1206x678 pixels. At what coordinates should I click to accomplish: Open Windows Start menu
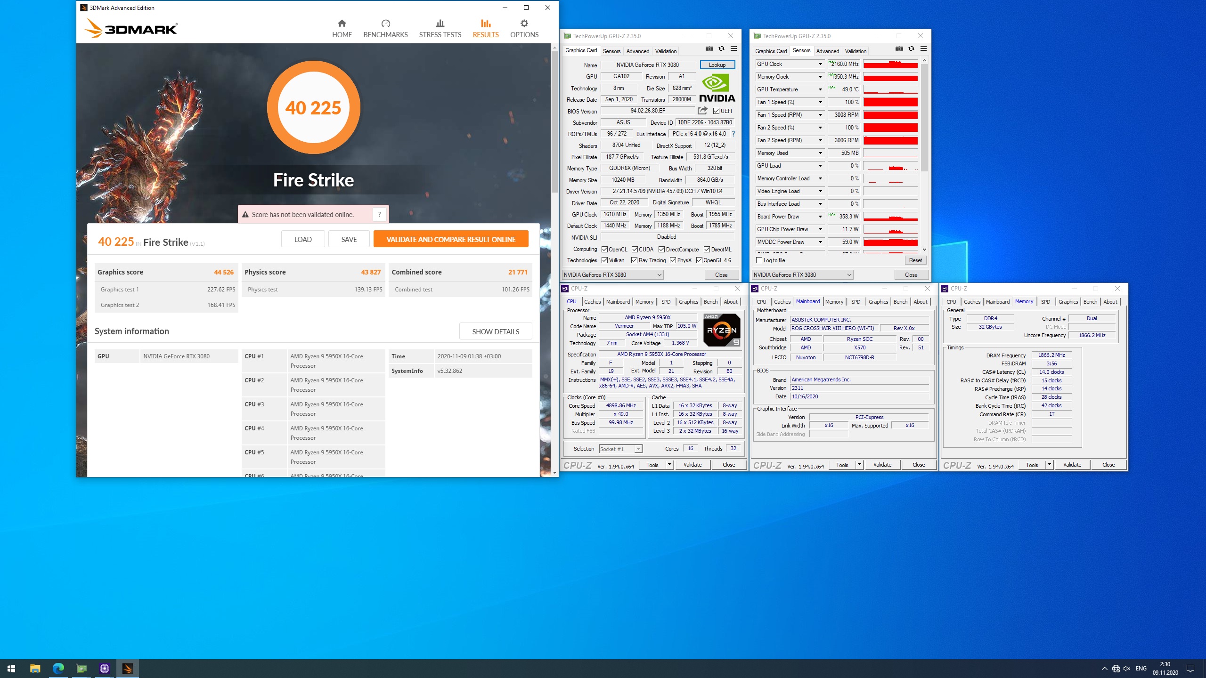click(11, 668)
